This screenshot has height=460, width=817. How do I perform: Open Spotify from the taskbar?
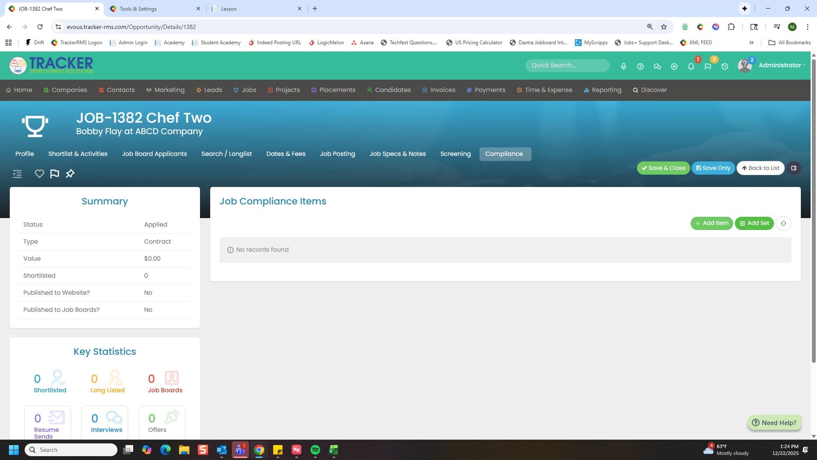pos(315,450)
